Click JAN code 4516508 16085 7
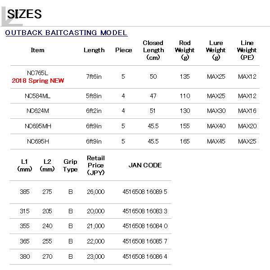Image resolution: width=270 pixels, height=270 pixels. [145, 241]
